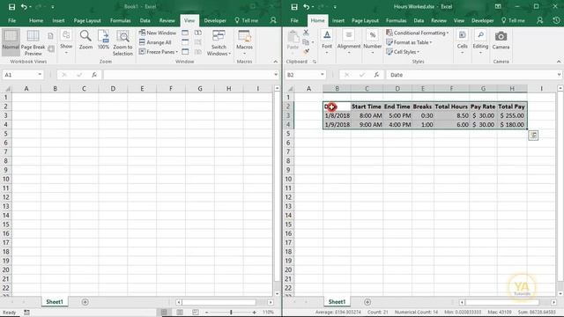The image size is (564, 317).
Task: Click Insert Function fx in Book1 formula bar
Action: [x=94, y=75]
